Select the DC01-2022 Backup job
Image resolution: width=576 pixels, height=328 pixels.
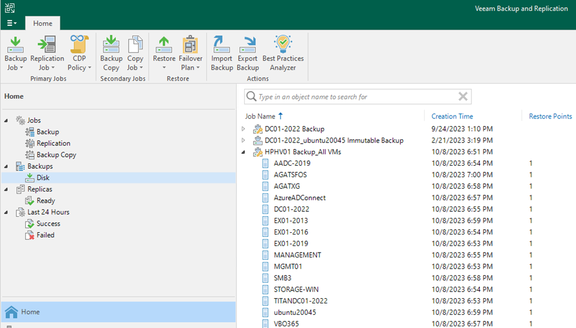(294, 129)
